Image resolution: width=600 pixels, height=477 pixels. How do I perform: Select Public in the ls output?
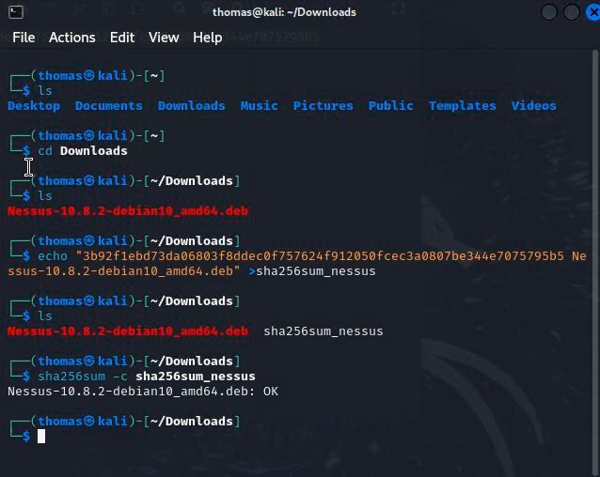[390, 106]
